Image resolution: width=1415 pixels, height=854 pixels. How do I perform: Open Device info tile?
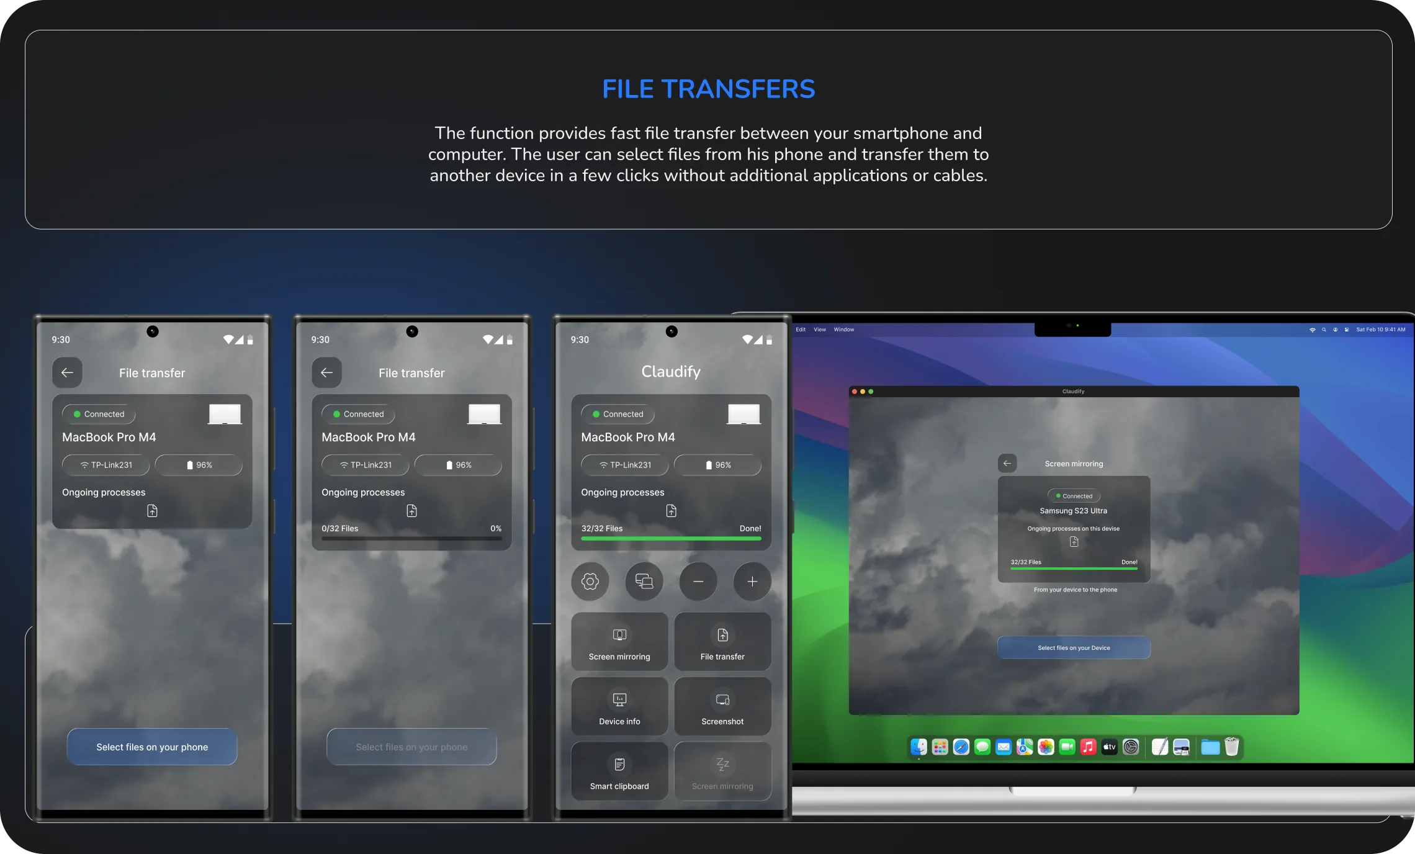coord(619,706)
